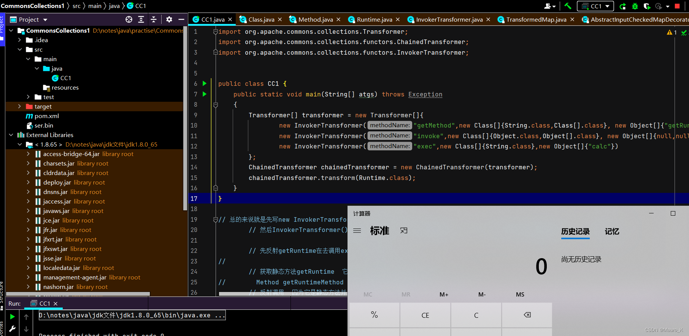The image size is (689, 336).
Task: Open the user account icon in toolbar
Action: pos(550,6)
